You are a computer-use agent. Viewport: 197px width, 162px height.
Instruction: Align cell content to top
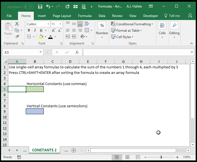pyautogui.click(x=68, y=24)
